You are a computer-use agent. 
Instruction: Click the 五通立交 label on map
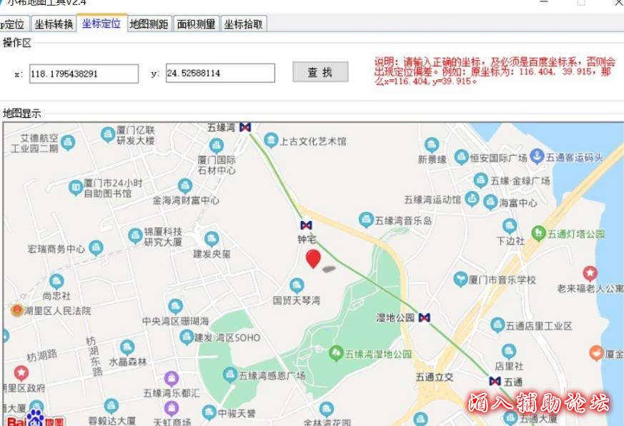(435, 377)
